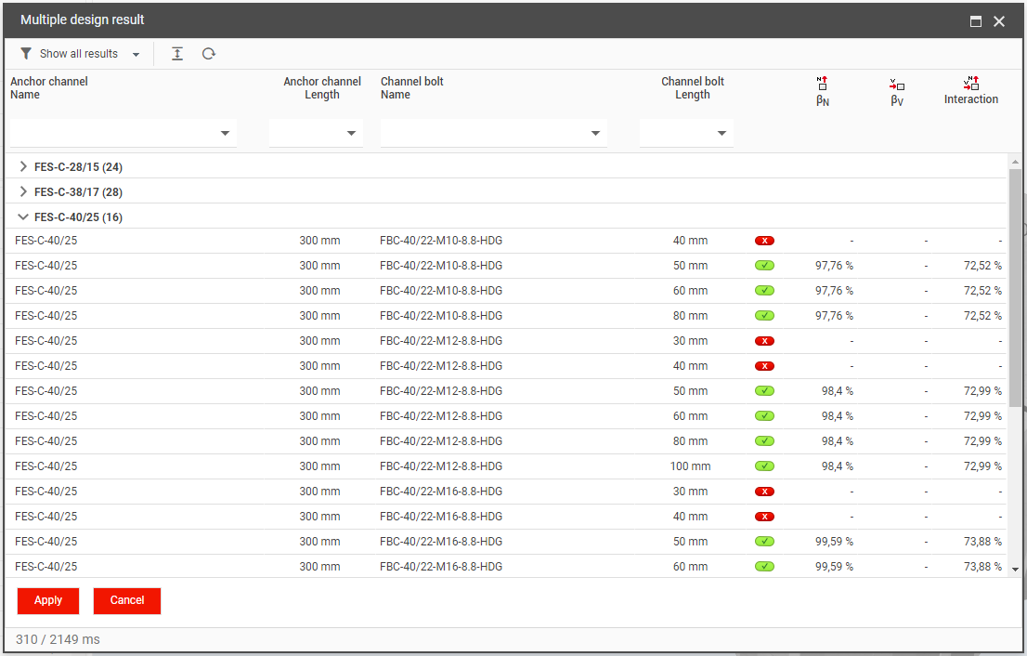Click the βV shear utilization column icon

897,85
